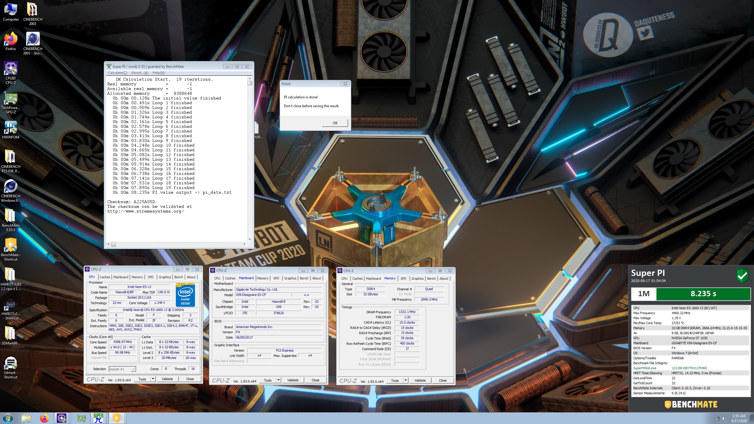Click Validate in right CPU-Z window
Image resolution: width=754 pixels, height=424 pixels.
pyautogui.click(x=420, y=380)
